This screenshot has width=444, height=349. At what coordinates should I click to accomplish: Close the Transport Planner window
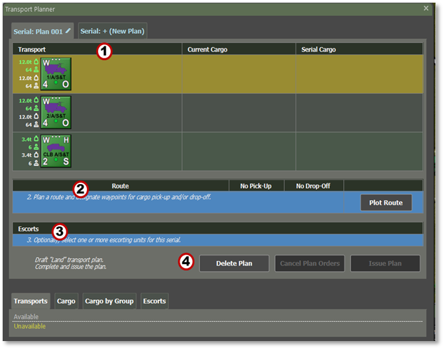tap(426, 9)
